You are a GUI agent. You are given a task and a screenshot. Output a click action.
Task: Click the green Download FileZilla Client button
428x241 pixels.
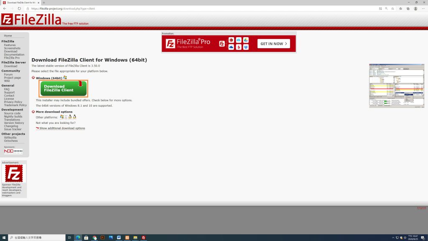click(64, 88)
